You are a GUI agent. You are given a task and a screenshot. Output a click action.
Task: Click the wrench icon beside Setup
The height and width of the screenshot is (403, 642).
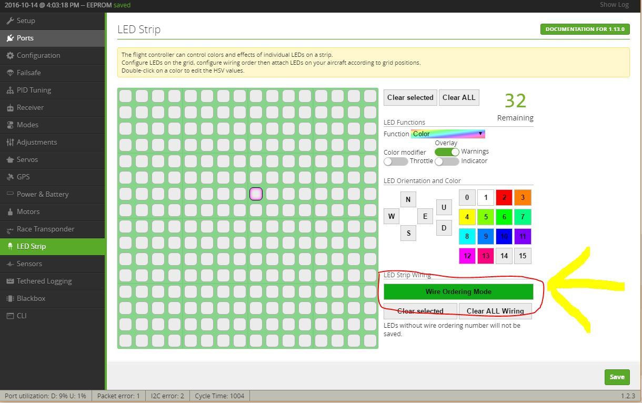click(10, 21)
